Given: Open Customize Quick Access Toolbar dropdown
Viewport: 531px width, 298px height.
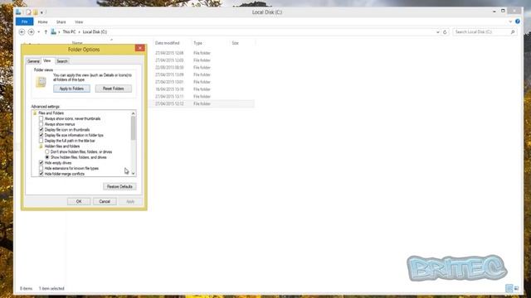Looking at the screenshot, I should click(41, 12).
